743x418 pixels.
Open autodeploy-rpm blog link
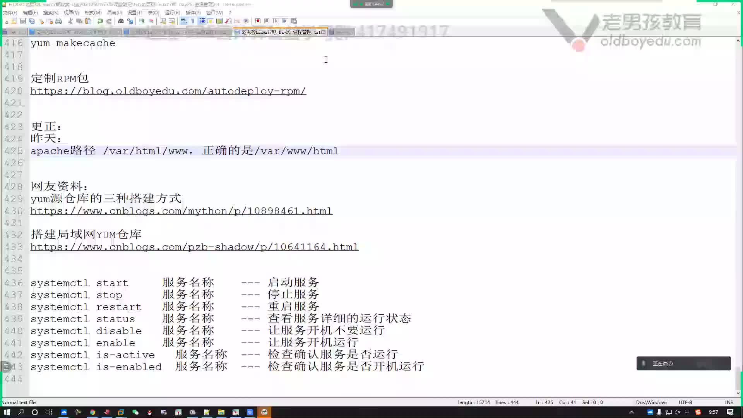tap(168, 91)
